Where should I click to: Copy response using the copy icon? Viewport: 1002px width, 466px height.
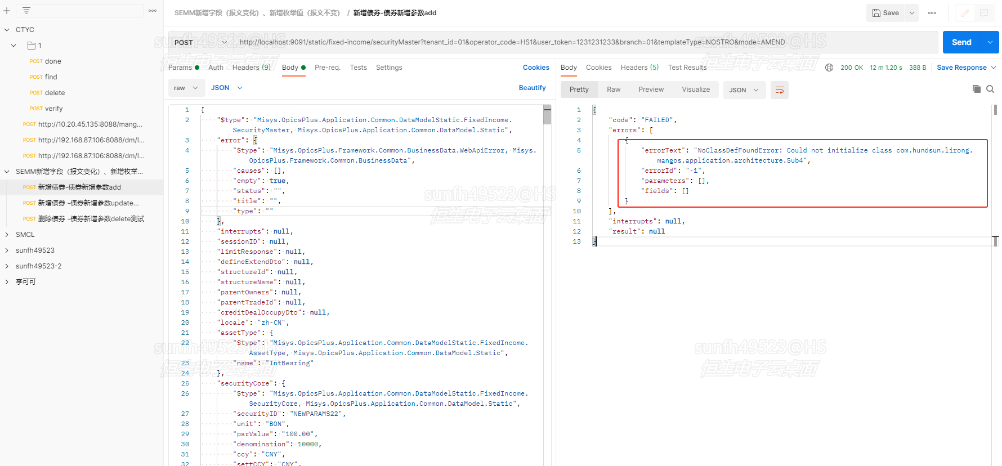976,89
